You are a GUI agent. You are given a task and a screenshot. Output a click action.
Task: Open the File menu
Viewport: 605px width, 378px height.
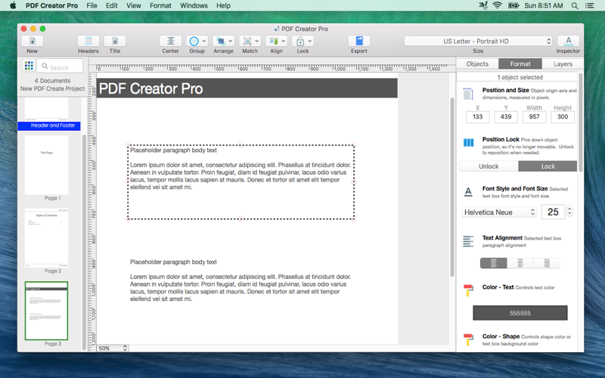(92, 5)
